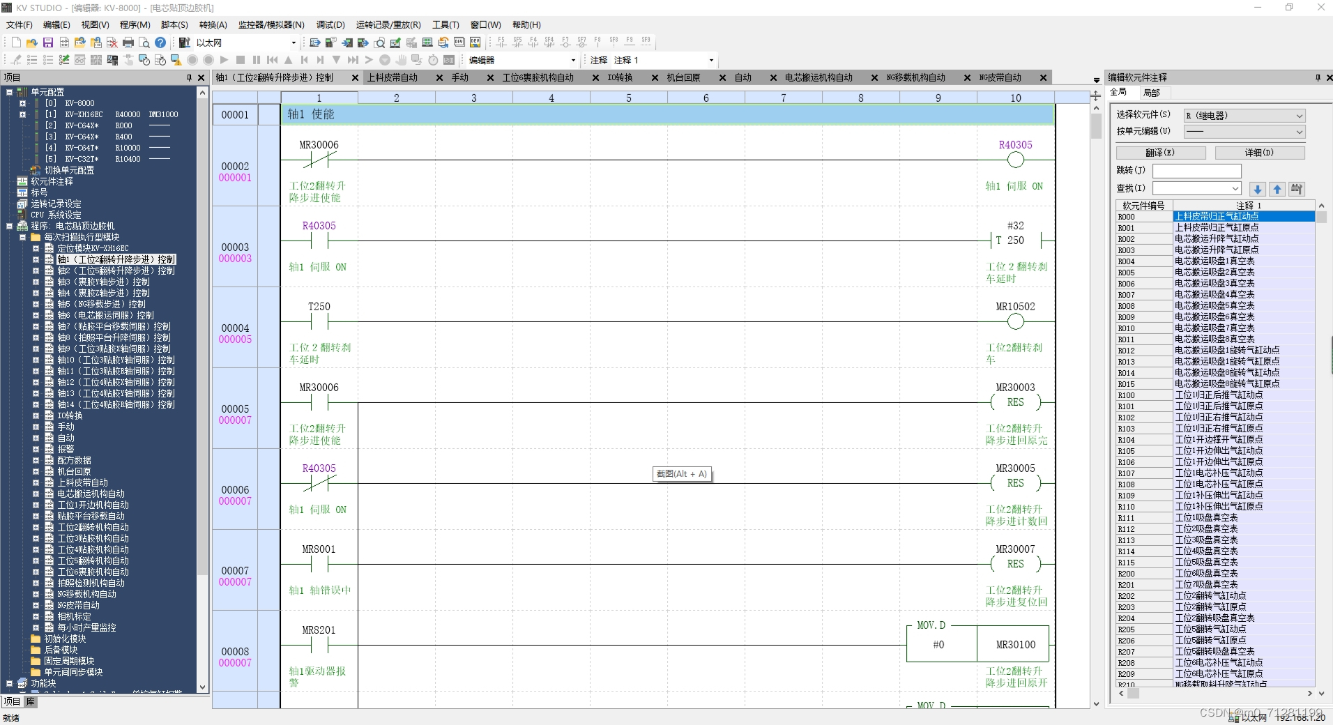Insert F5 normally-open contact

tap(501, 42)
